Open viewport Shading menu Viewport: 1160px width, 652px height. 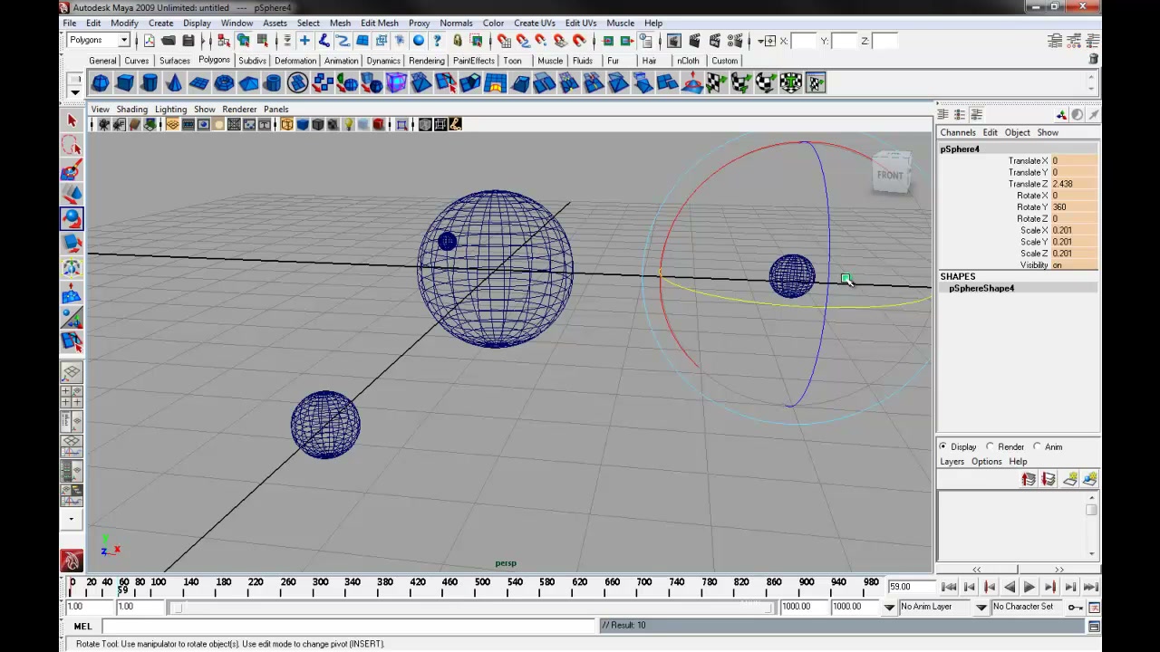coord(131,109)
